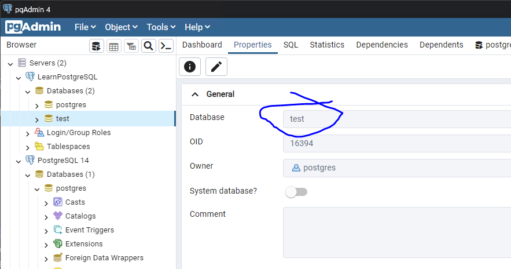This screenshot has height=269, width=511.
Task: Click the LearnPostgreSQL elephant server icon
Action: [30, 77]
